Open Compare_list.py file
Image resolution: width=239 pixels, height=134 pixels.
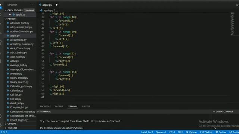[x=19, y=108]
